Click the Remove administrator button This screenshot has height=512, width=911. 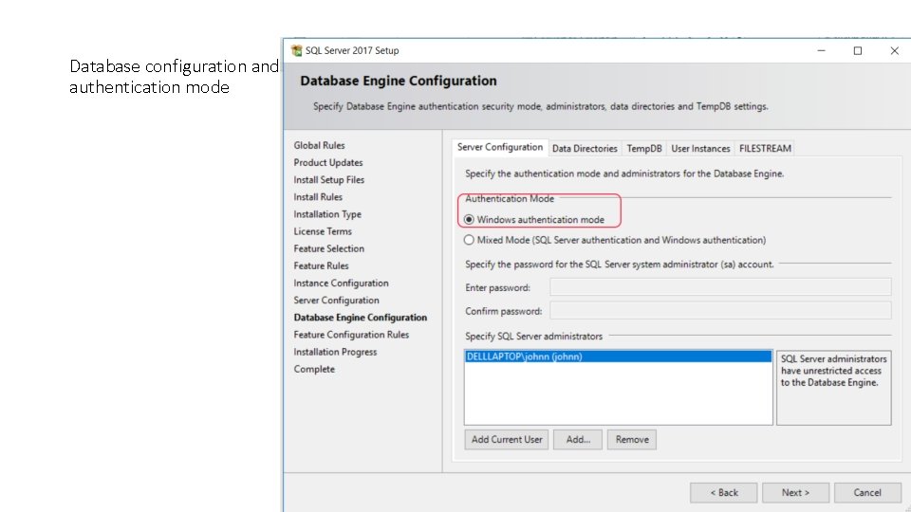(x=632, y=439)
